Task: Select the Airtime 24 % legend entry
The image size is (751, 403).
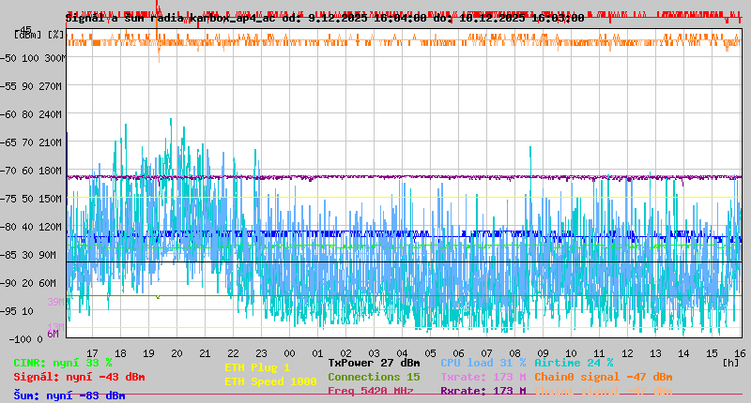Action: click(574, 362)
